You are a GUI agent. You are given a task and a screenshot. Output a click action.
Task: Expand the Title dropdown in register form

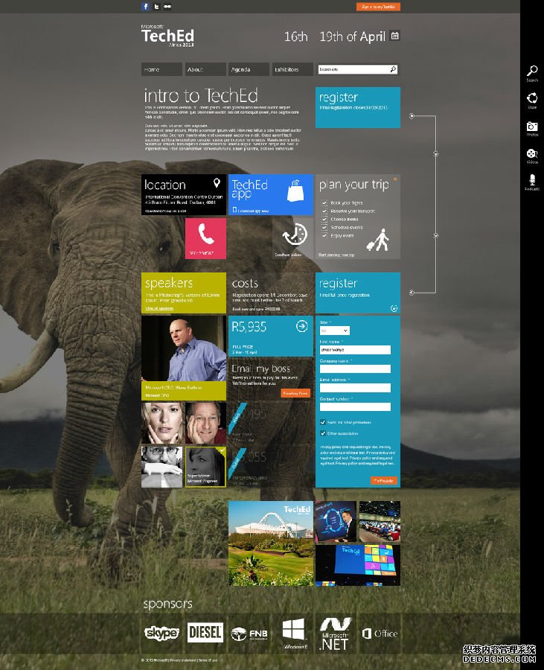coord(335,331)
